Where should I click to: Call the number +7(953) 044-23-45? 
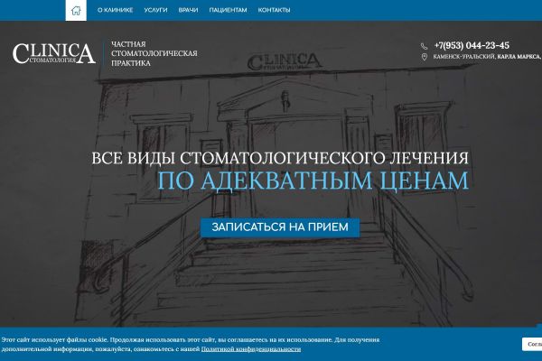click(x=472, y=46)
